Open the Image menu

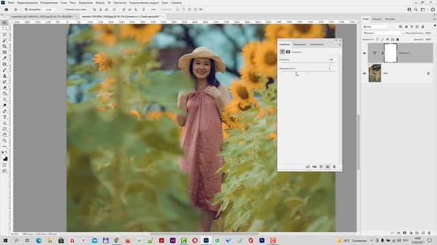pos(48,3)
